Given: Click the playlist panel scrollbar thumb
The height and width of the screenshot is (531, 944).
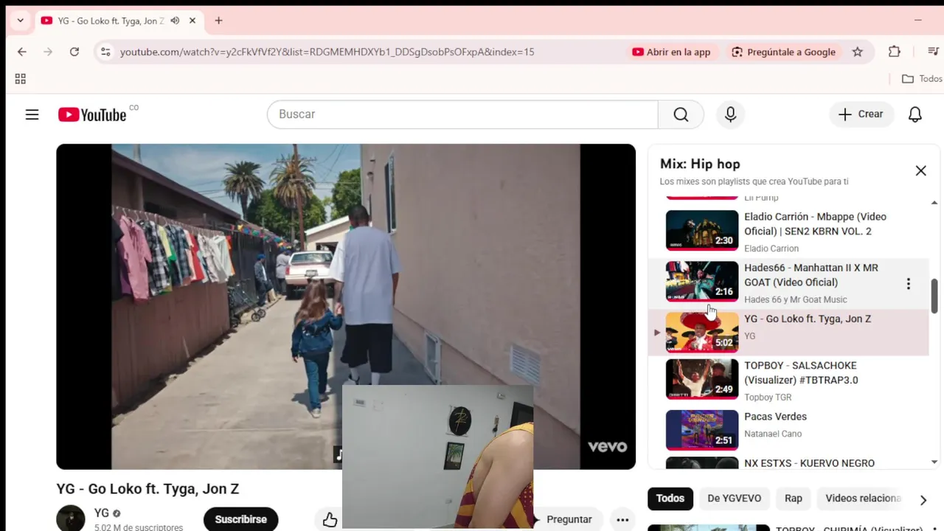Looking at the screenshot, I should click(x=934, y=296).
